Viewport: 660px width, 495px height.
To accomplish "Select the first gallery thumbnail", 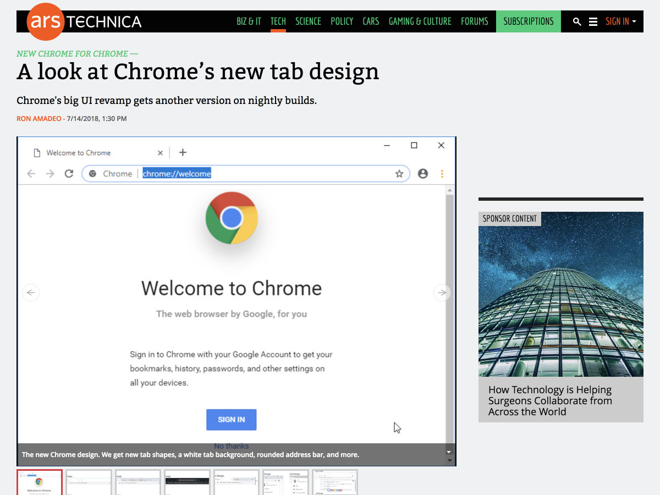I will (x=40, y=482).
